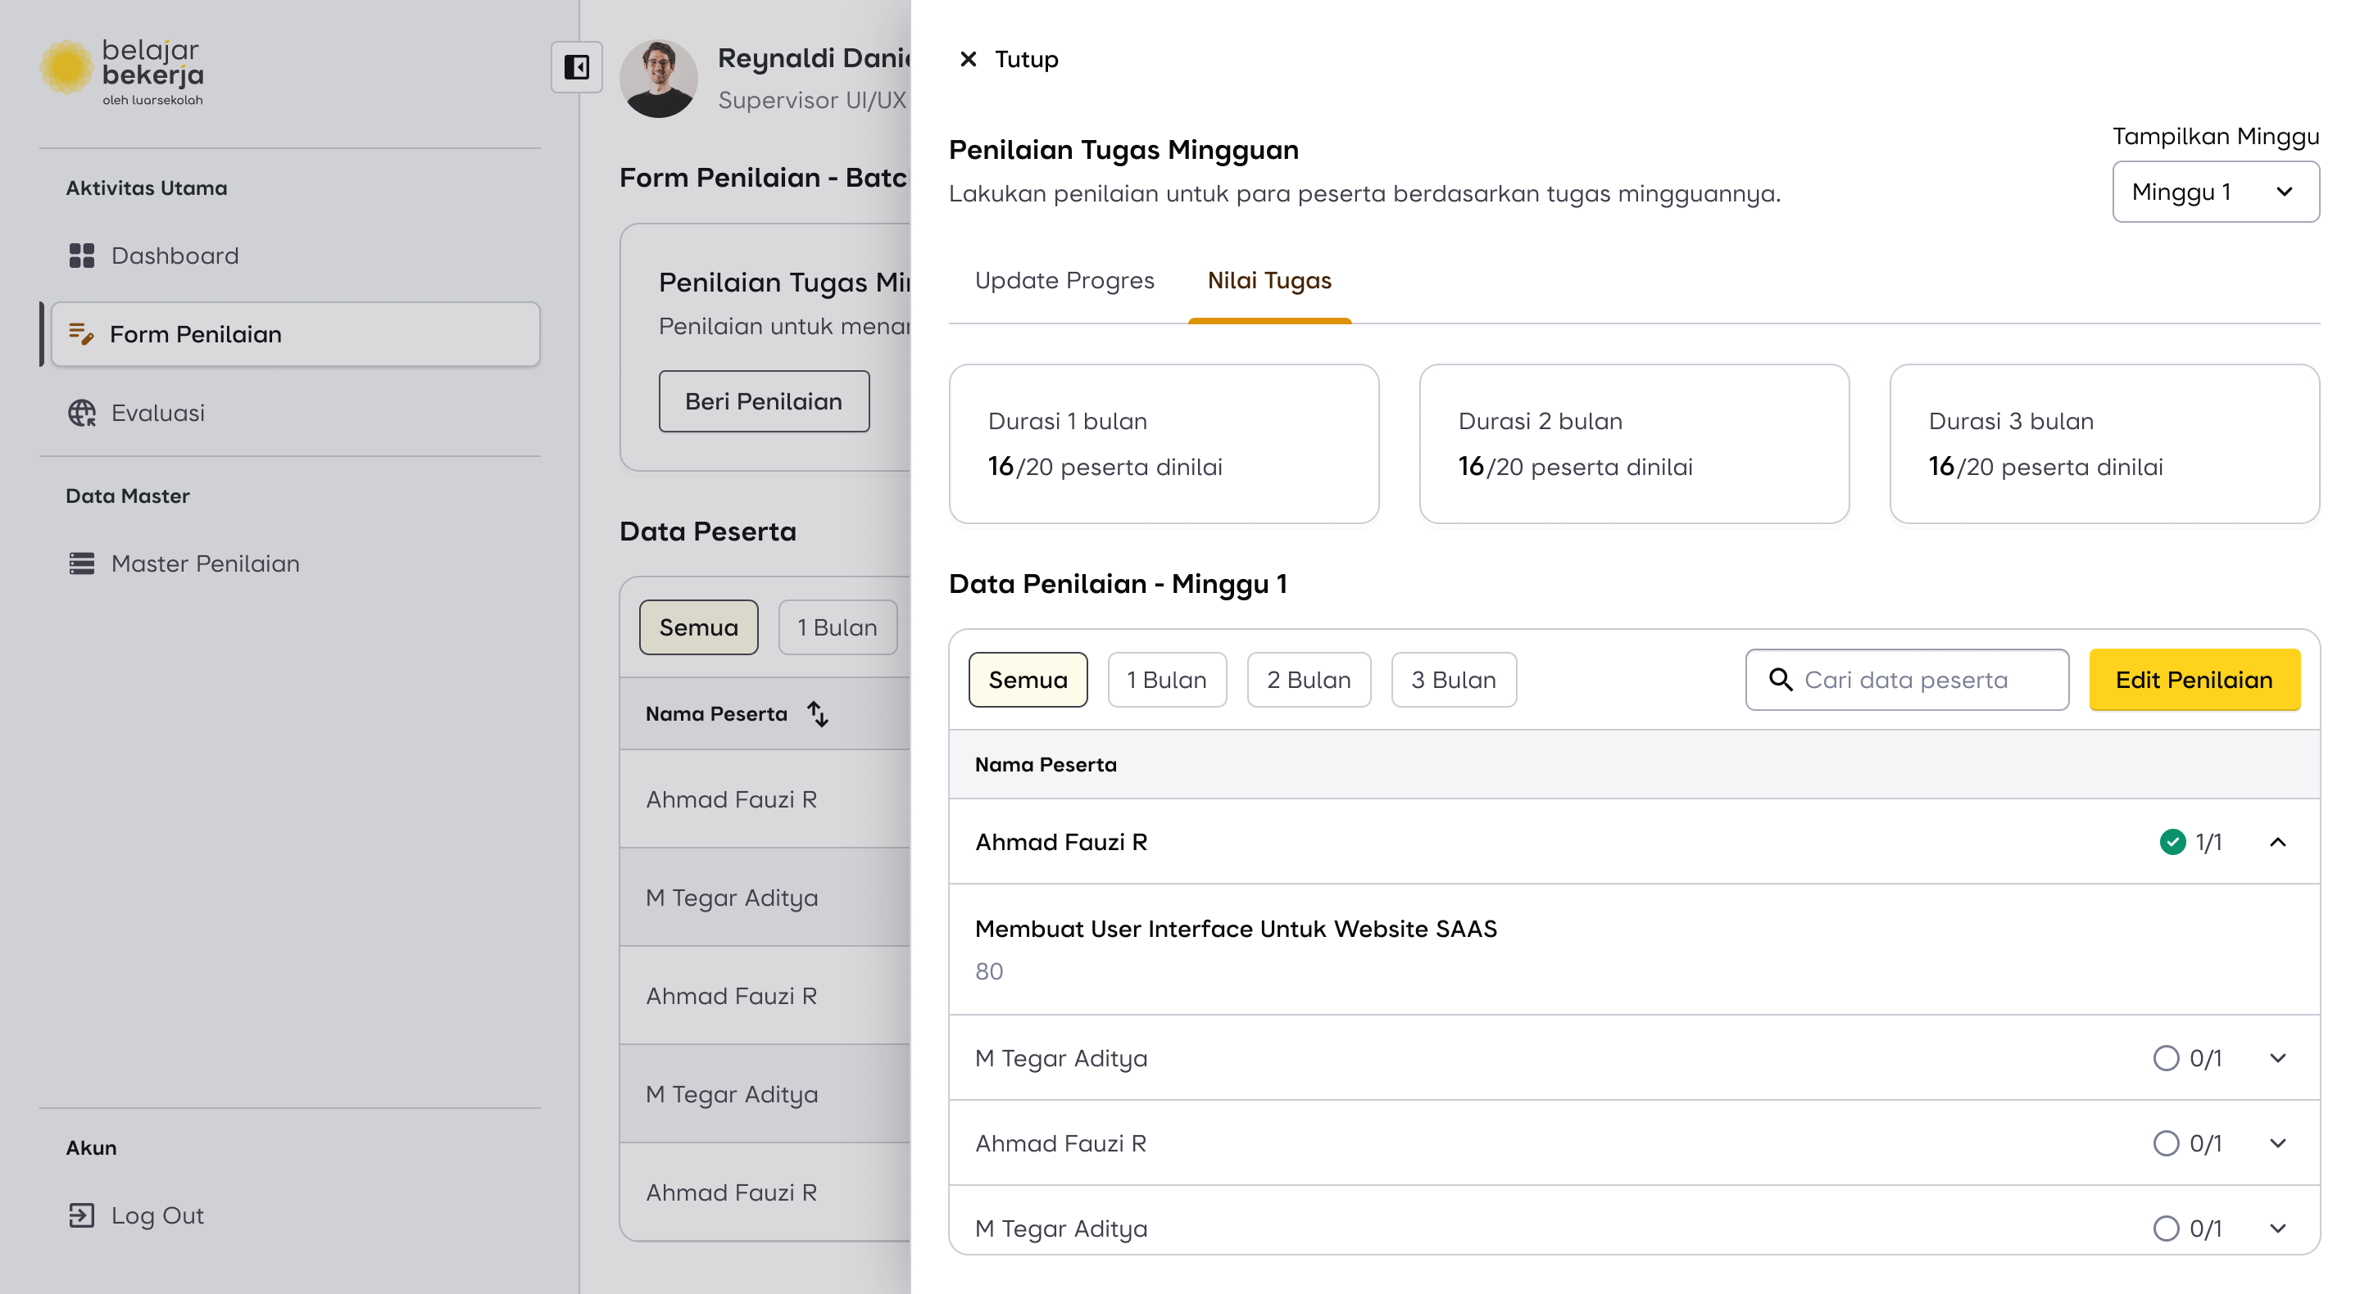
Task: Select the Nilai Tugas tab
Action: [x=1268, y=280]
